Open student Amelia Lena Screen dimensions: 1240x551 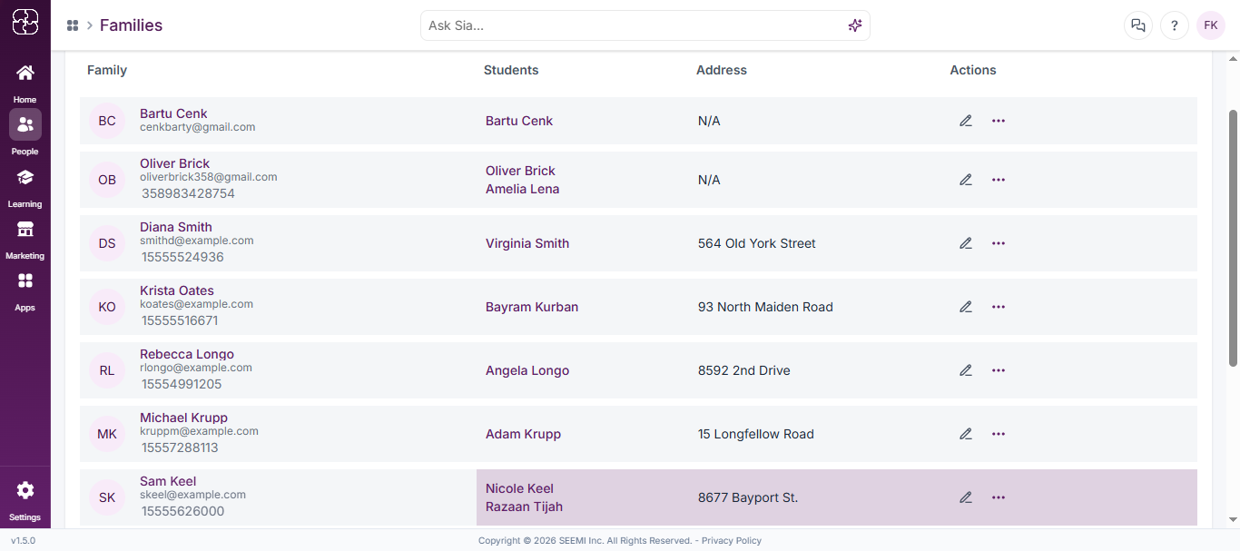pos(522,189)
